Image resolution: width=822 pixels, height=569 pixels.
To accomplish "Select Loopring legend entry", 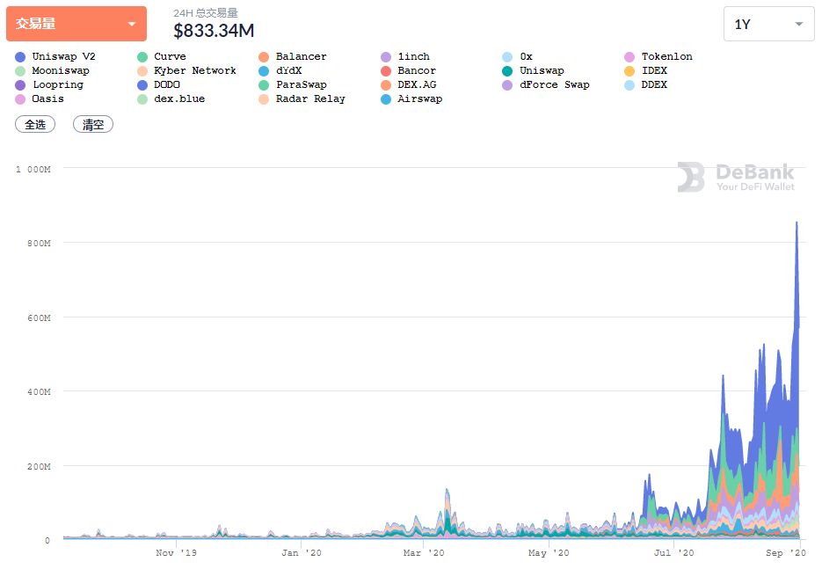I will (49, 85).
